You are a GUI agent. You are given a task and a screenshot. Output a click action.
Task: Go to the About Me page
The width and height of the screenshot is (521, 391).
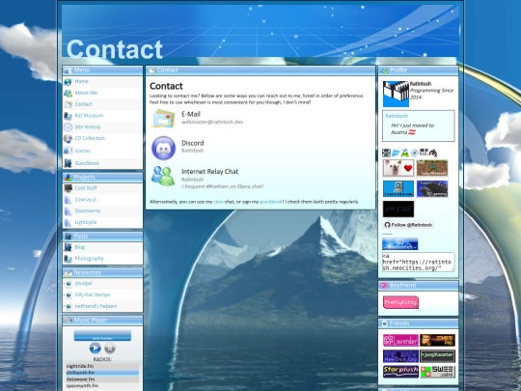[x=86, y=93]
